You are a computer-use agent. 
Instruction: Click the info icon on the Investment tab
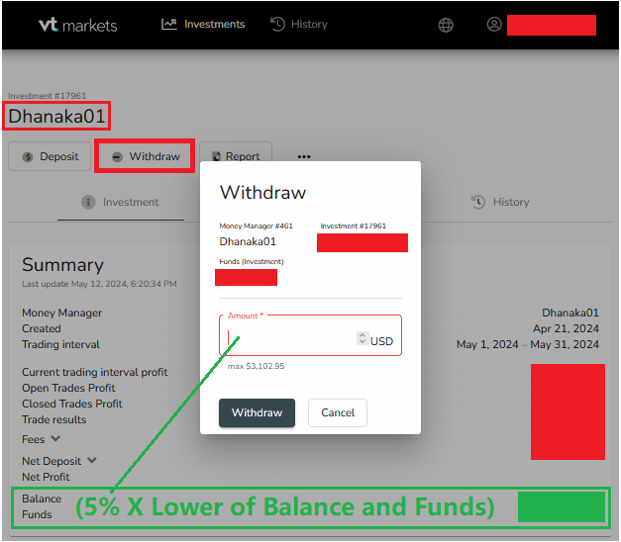[88, 202]
